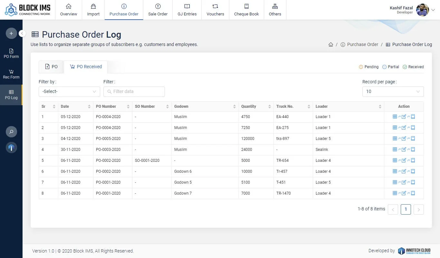
Task: Open the Filter by dropdown
Action: point(69,91)
